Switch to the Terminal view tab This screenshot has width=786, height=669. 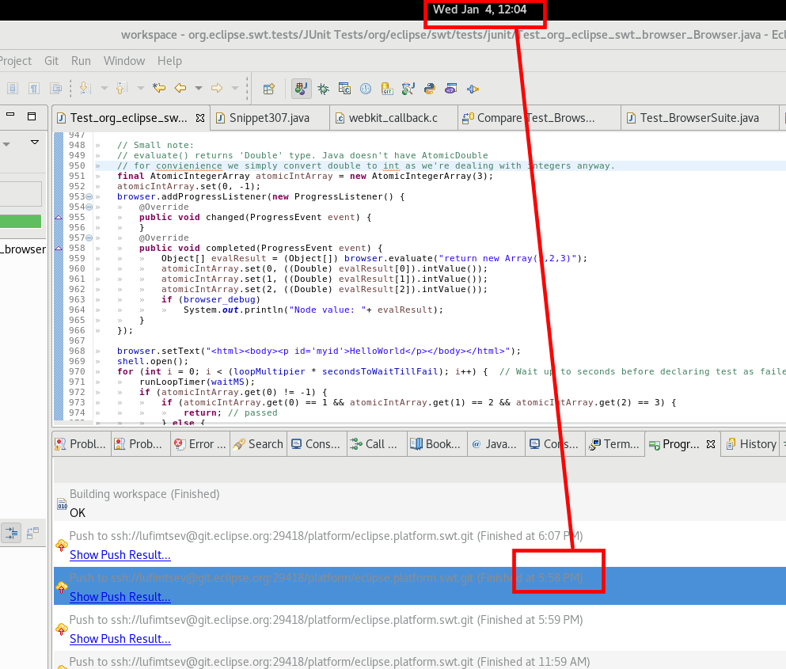[615, 444]
